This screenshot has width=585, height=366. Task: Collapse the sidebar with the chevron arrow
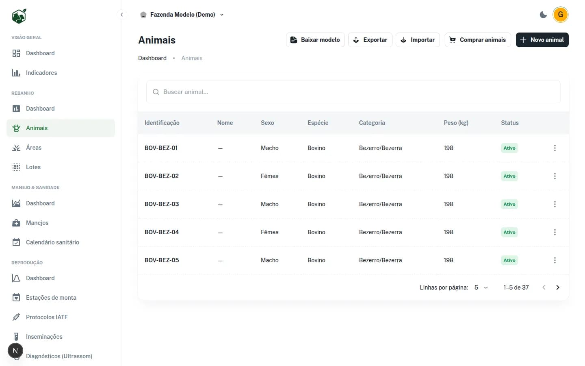click(121, 15)
